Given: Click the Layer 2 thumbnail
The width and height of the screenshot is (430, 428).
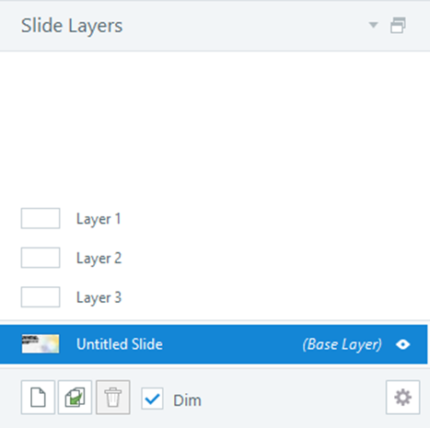Looking at the screenshot, I should click(x=41, y=258).
